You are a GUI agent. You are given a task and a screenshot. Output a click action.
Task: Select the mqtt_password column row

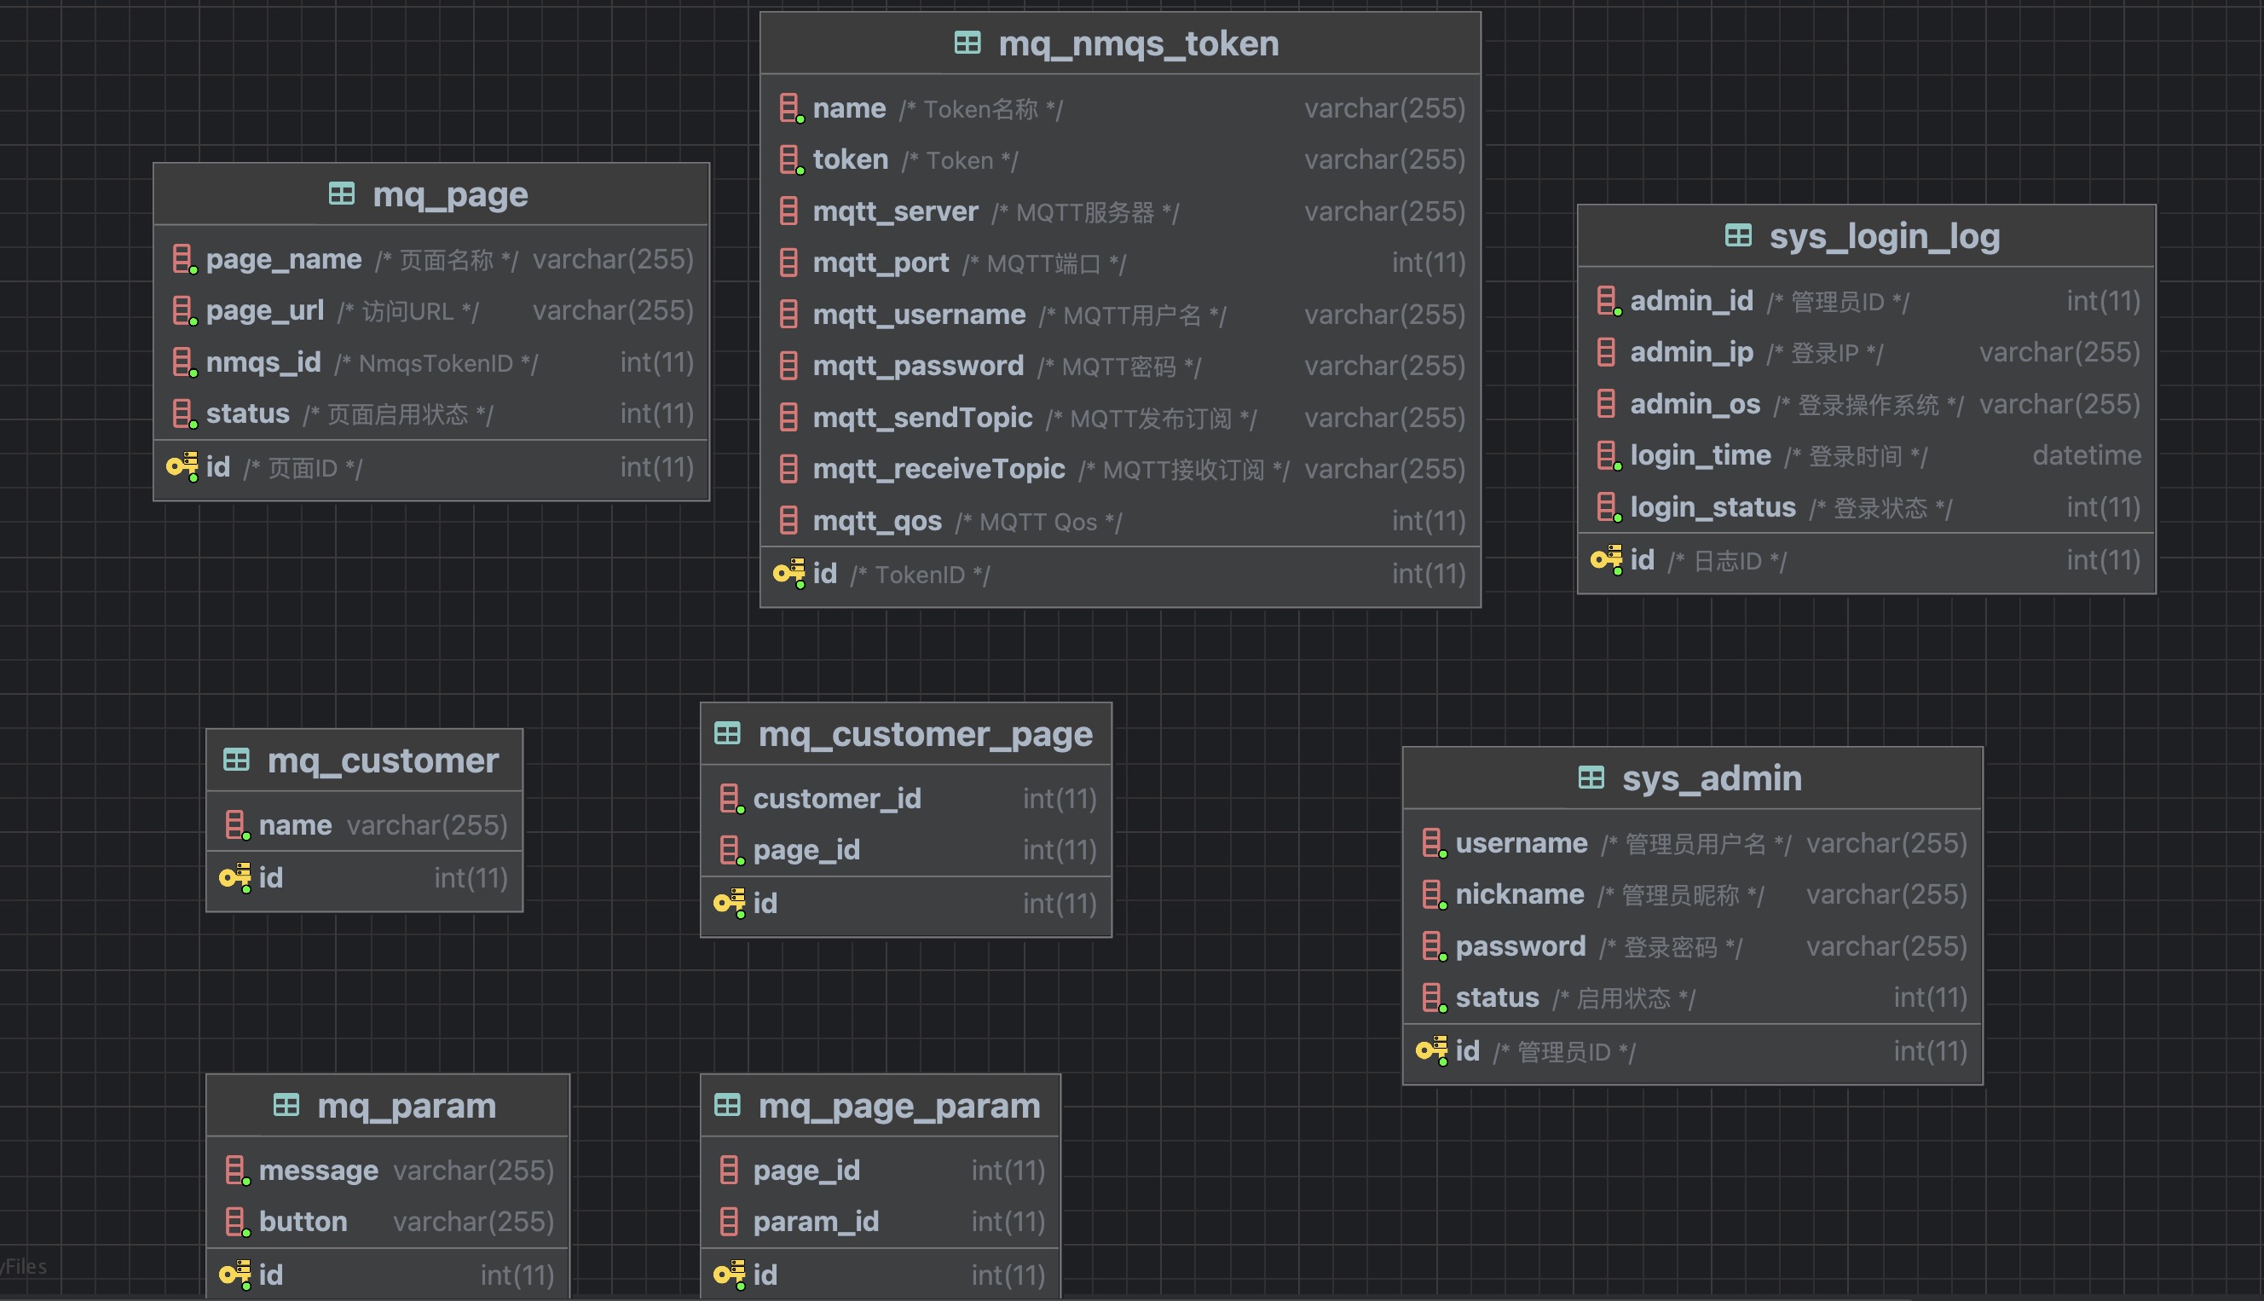coord(1120,367)
